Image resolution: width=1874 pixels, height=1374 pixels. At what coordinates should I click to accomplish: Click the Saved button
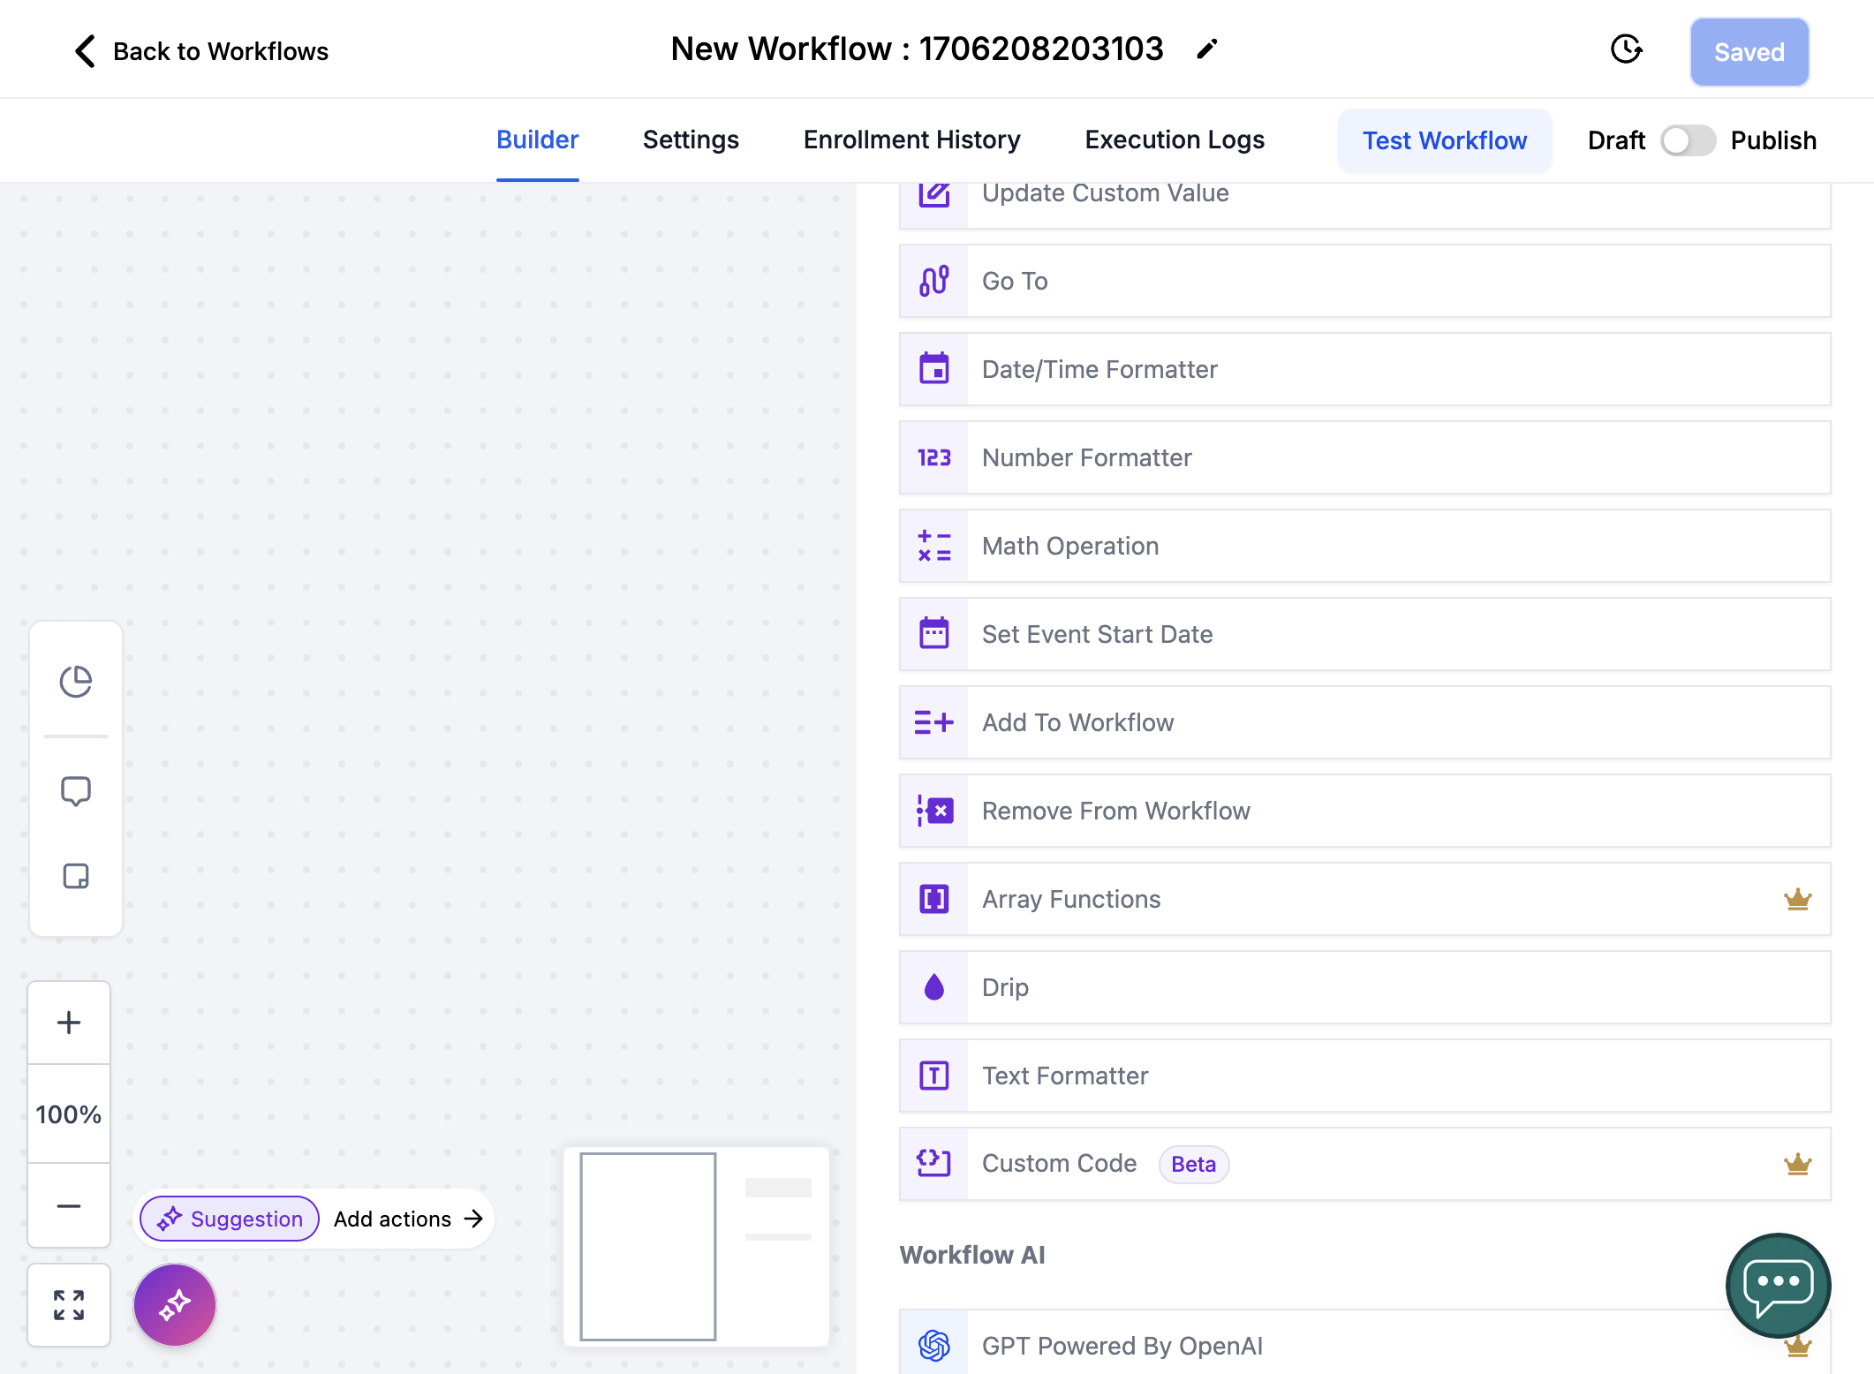tap(1749, 52)
